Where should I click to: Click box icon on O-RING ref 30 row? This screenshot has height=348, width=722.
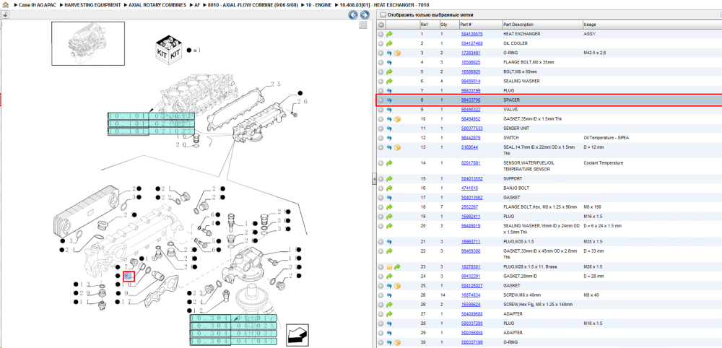click(x=397, y=342)
